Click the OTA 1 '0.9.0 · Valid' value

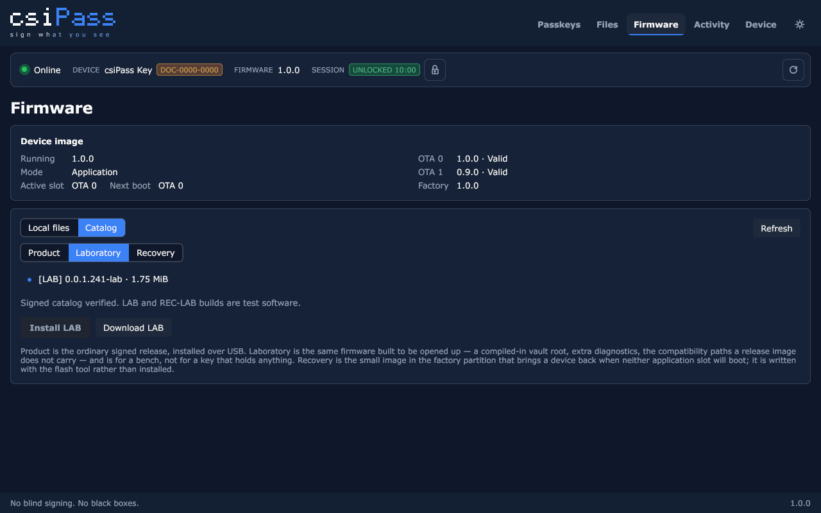[482, 172]
